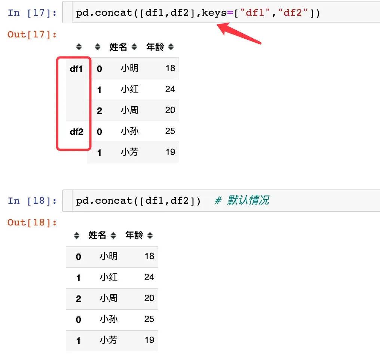Select the df2 index label in the table
The height and width of the screenshot is (361, 380).
(76, 132)
